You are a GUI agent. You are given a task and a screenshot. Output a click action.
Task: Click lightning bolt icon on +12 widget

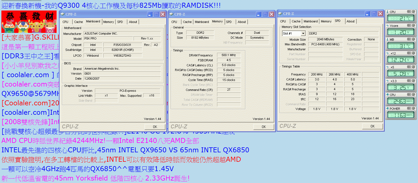coord(388,53)
